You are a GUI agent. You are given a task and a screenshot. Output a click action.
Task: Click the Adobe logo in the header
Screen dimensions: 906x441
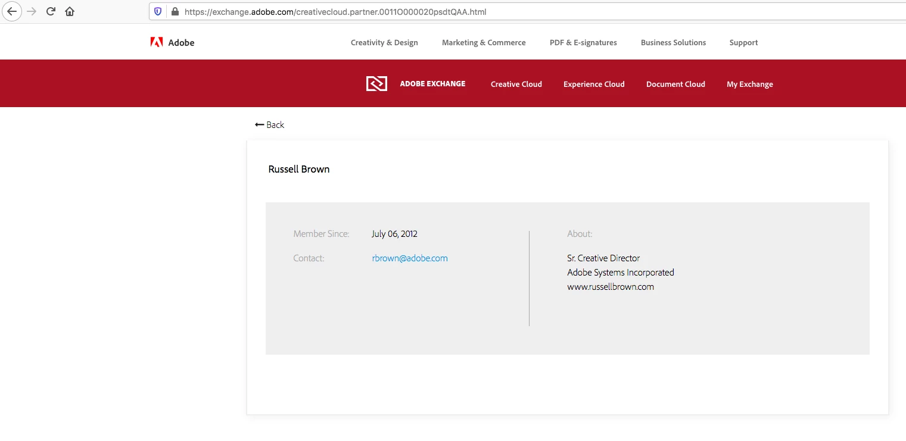[172, 42]
